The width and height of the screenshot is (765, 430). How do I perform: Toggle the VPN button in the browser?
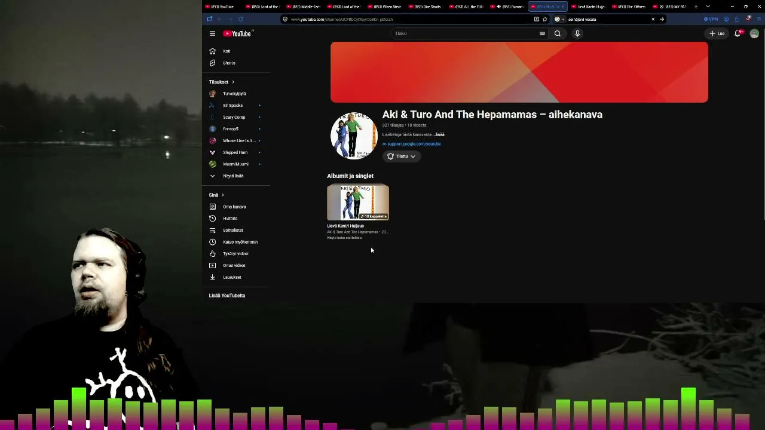pos(711,19)
